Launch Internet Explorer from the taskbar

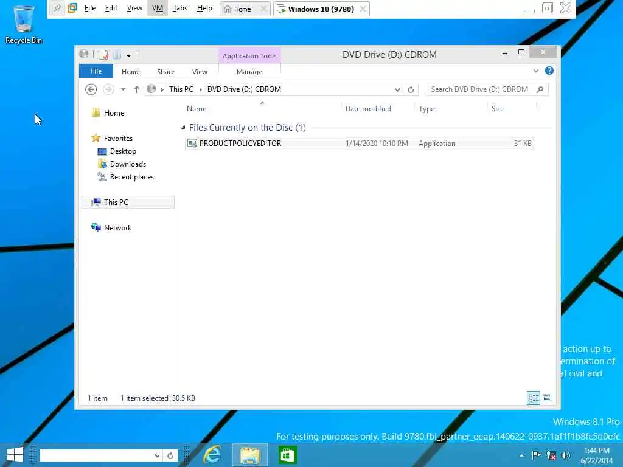click(212, 455)
